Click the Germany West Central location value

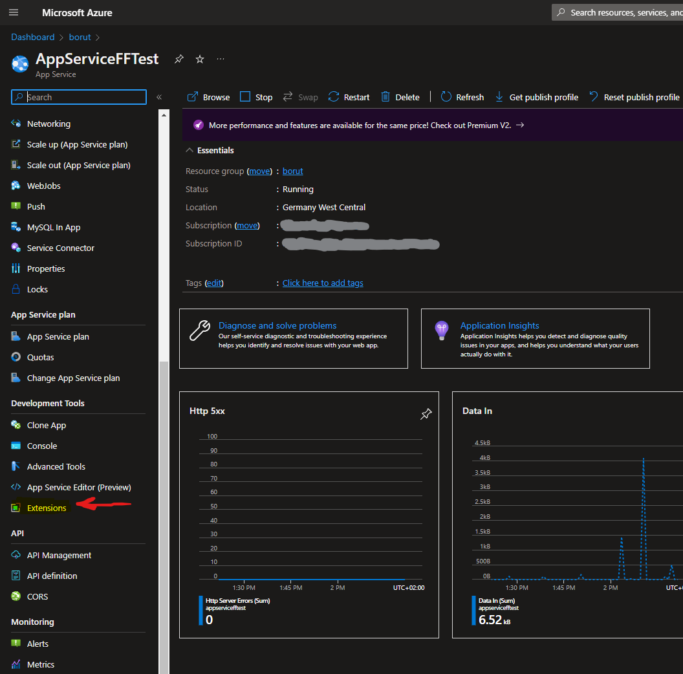pos(323,208)
